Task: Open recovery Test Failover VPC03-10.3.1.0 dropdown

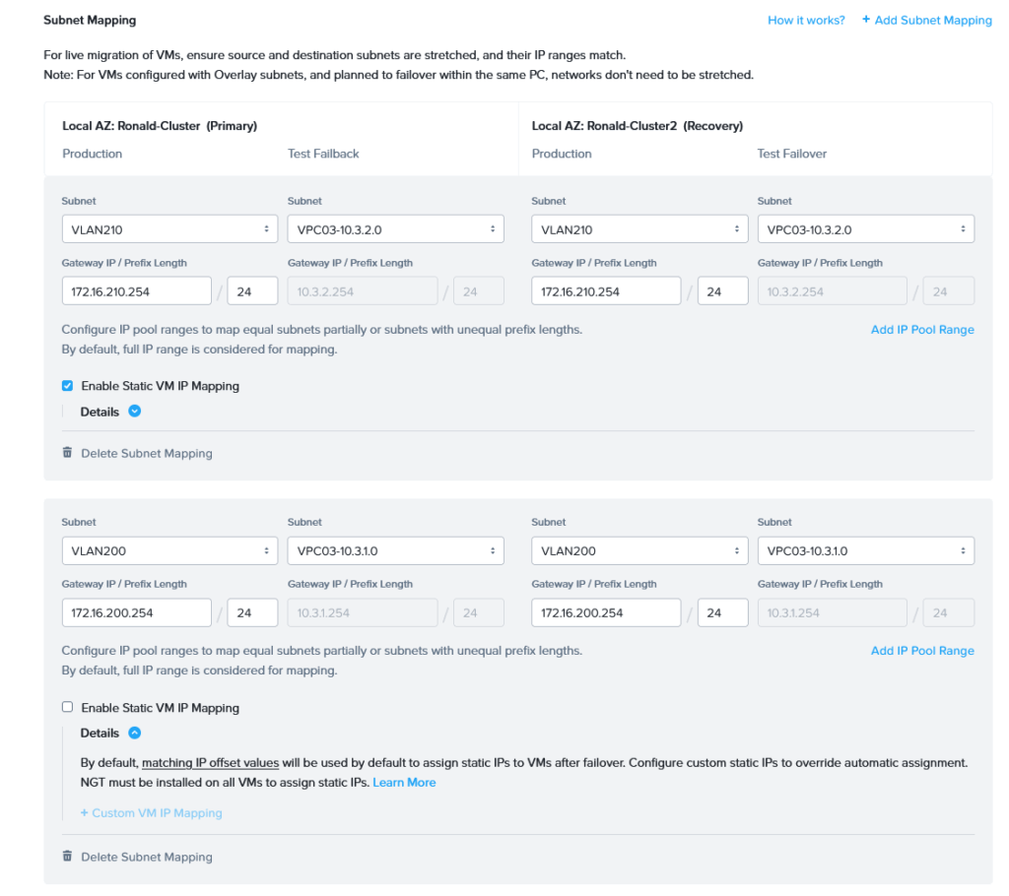Action: point(865,550)
